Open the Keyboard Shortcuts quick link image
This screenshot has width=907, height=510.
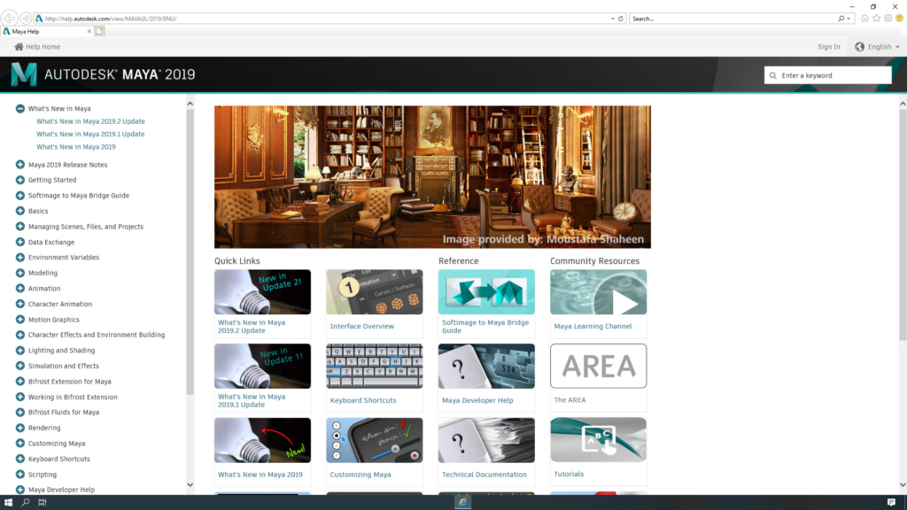pos(374,366)
